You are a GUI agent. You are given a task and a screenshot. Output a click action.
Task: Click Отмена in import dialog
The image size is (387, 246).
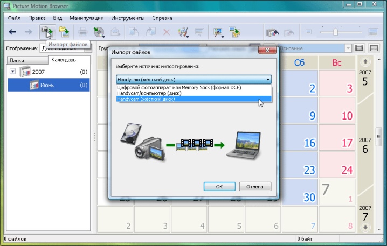tap(255, 187)
